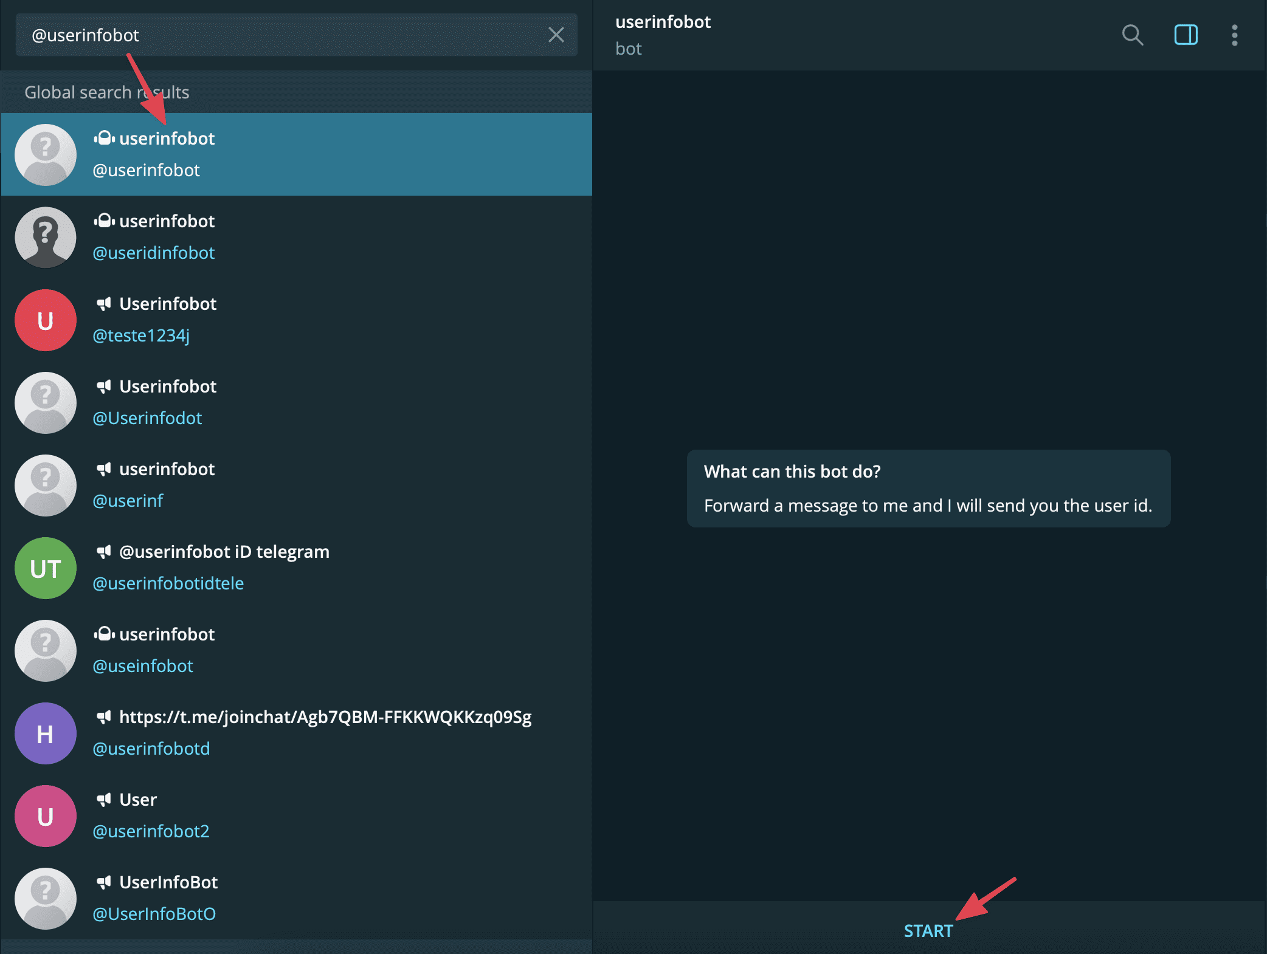Open the chat search magnifier icon
The image size is (1267, 954).
point(1132,35)
